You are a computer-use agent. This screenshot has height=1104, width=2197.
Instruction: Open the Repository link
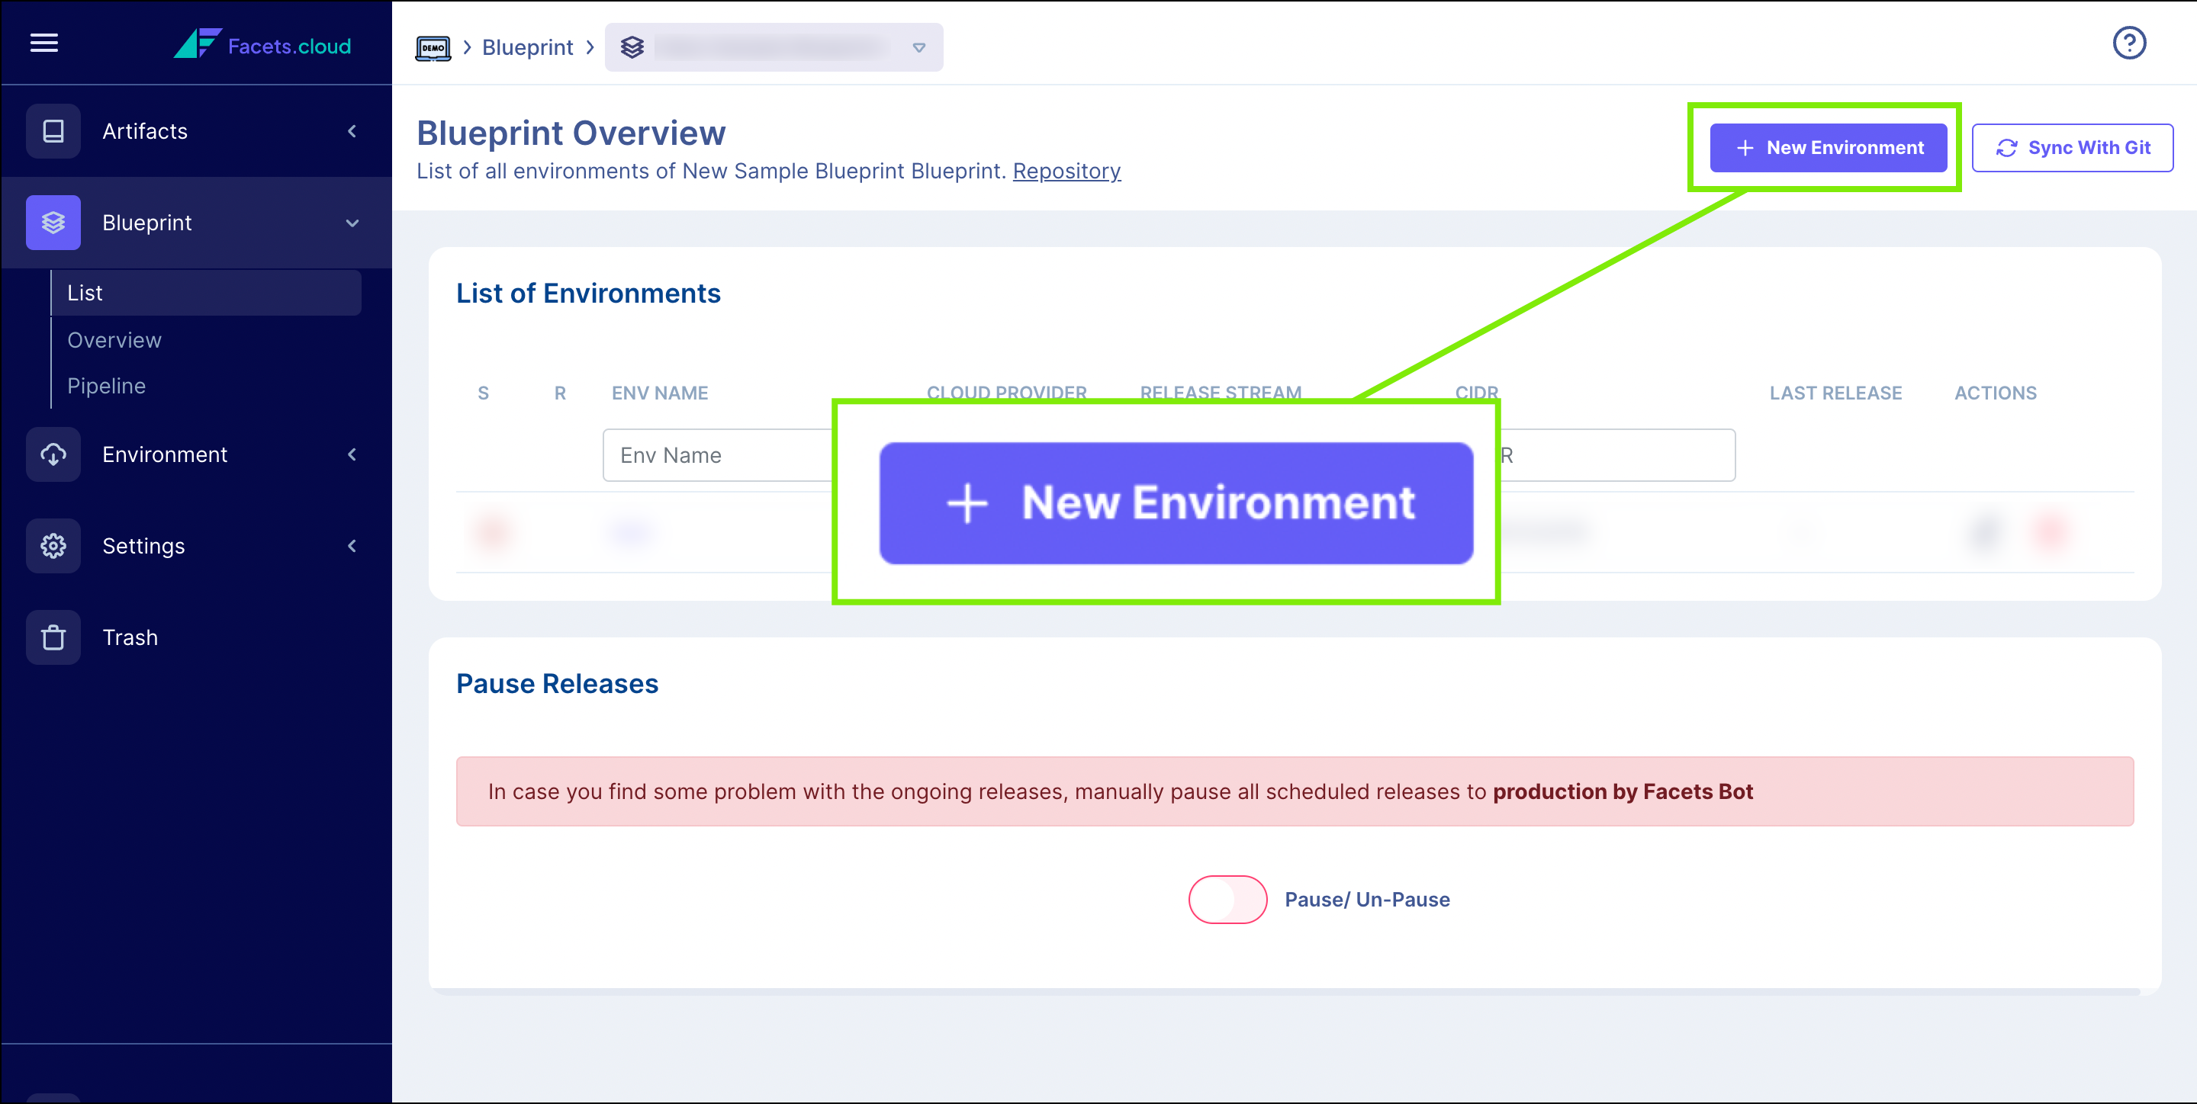[1066, 172]
